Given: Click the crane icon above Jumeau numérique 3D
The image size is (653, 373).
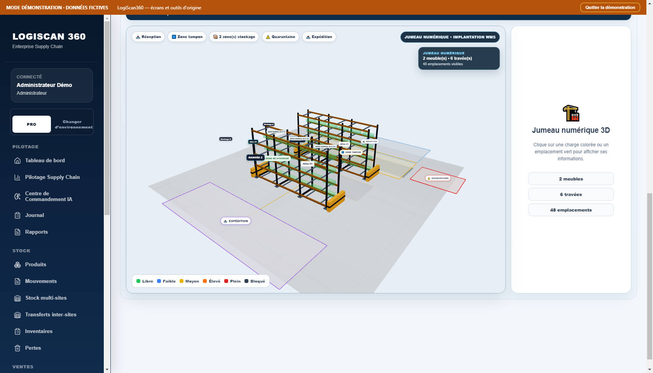Looking at the screenshot, I should 571,113.
